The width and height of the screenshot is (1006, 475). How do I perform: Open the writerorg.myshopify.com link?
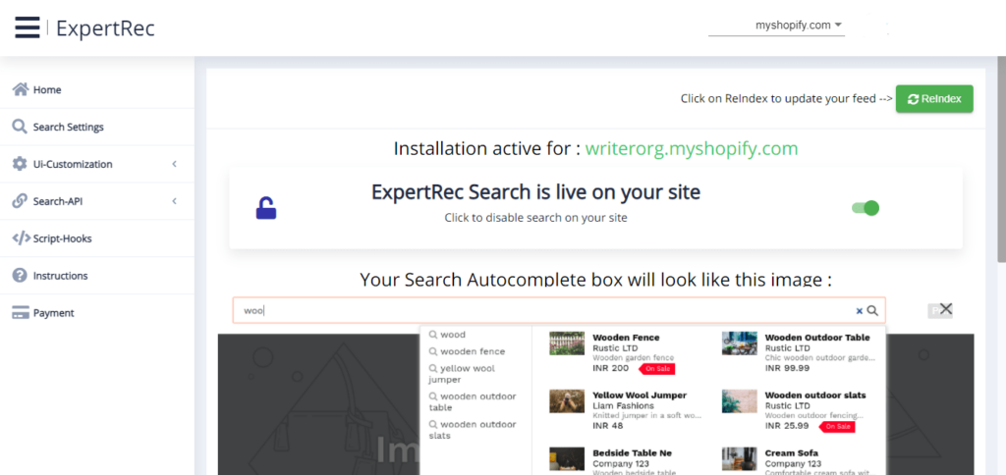click(x=692, y=149)
